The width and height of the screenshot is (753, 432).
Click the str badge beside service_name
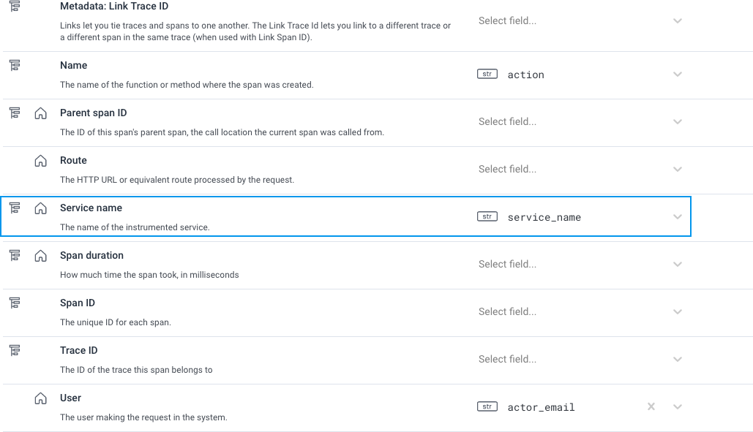click(487, 216)
